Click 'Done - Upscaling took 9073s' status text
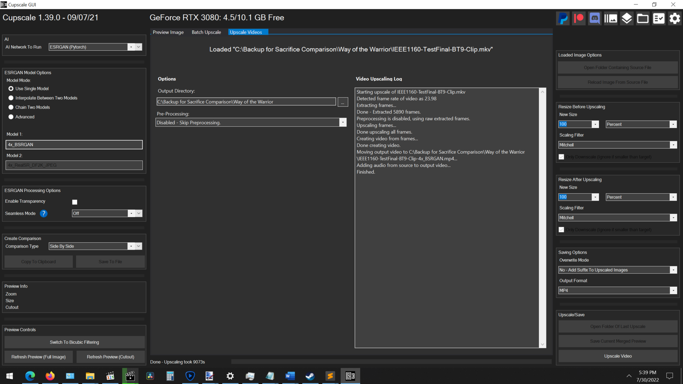Image resolution: width=683 pixels, height=384 pixels. tap(177, 362)
